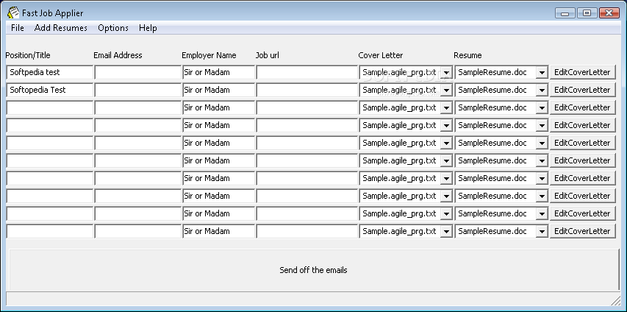627x312 pixels.
Task: Click Position/Title field containing Softpedia test
Action: tap(49, 73)
